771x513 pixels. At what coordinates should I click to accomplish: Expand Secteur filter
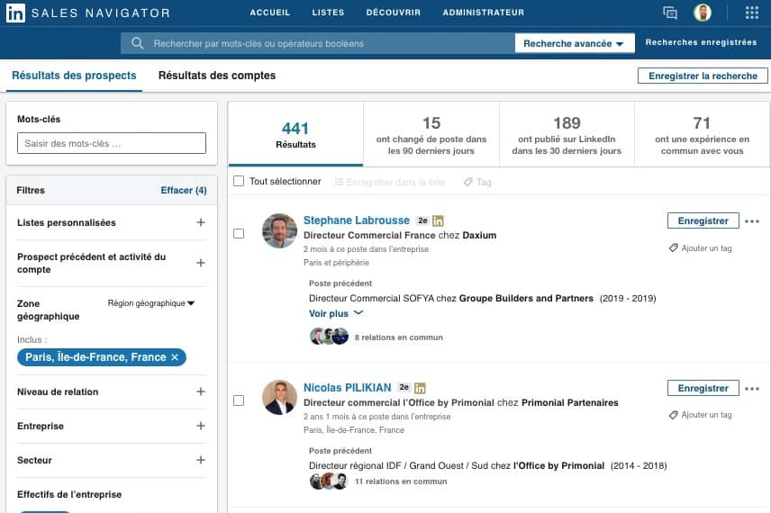201,460
